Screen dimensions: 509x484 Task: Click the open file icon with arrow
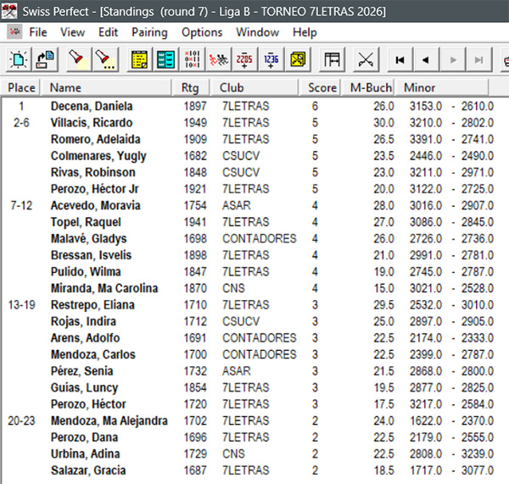point(46,59)
